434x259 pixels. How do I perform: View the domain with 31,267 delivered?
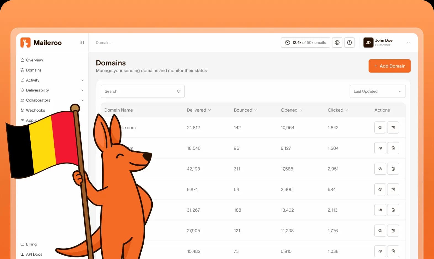coord(380,210)
